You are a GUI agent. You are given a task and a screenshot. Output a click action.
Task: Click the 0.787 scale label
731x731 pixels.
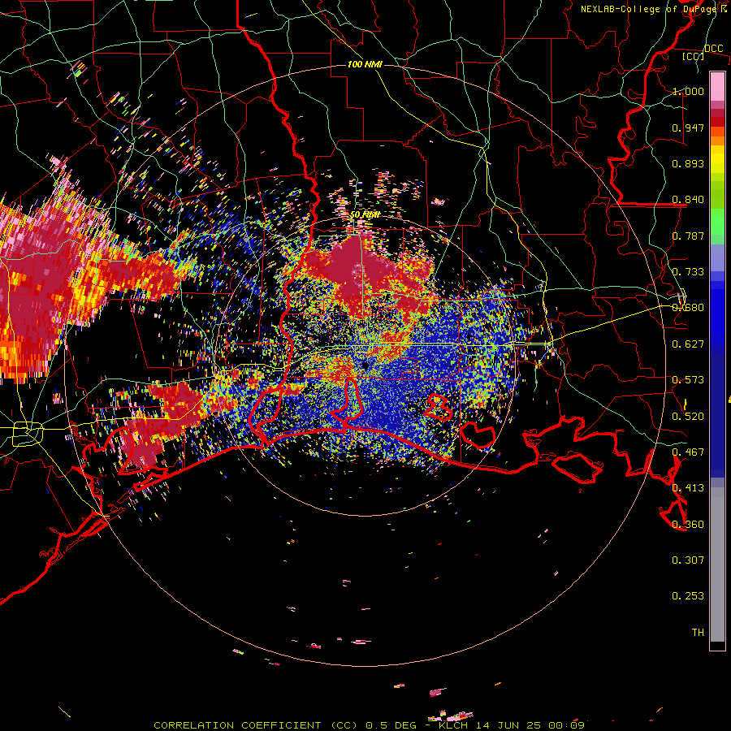click(x=688, y=236)
